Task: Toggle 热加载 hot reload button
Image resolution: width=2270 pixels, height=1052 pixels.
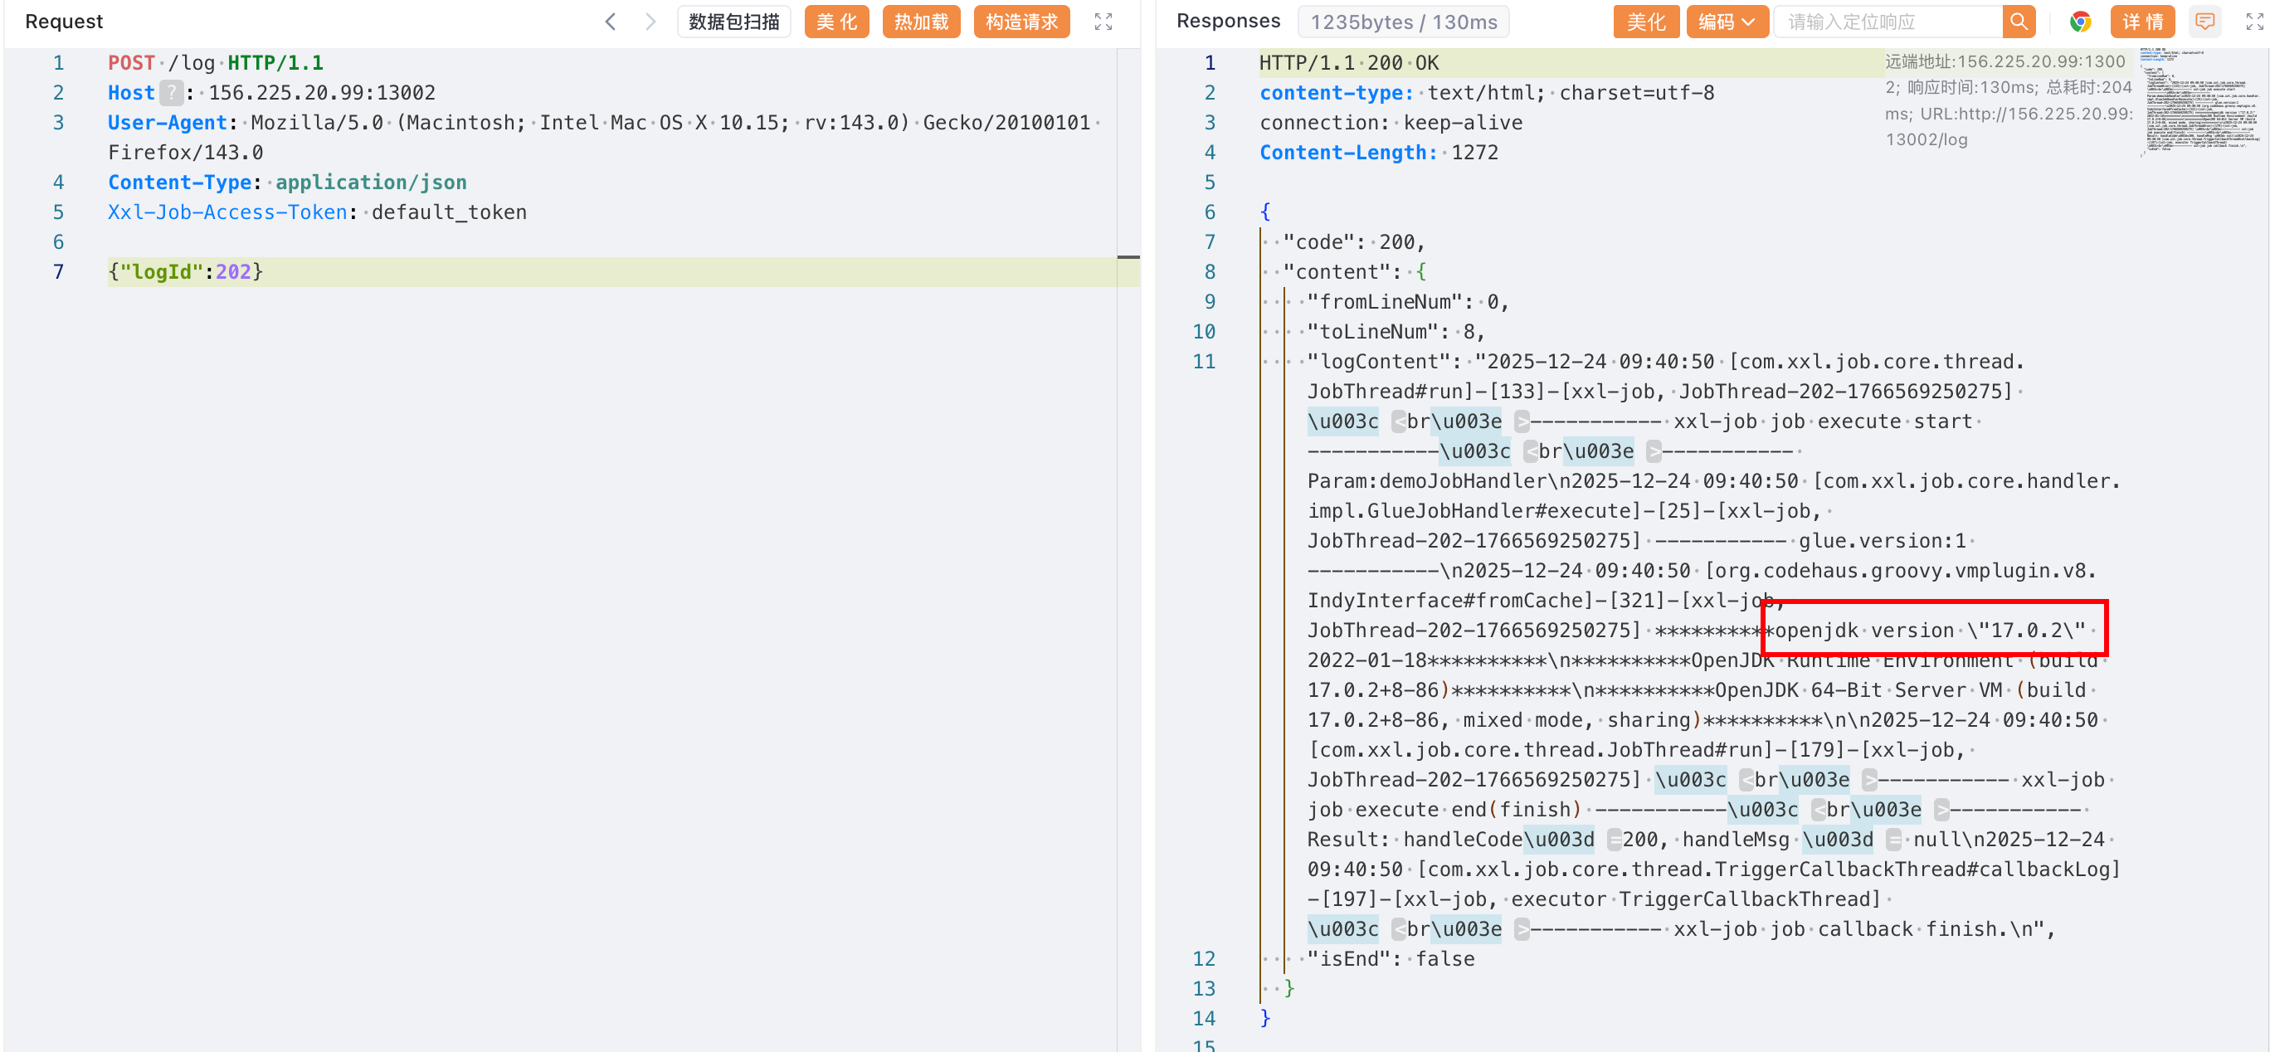Action: [x=920, y=21]
